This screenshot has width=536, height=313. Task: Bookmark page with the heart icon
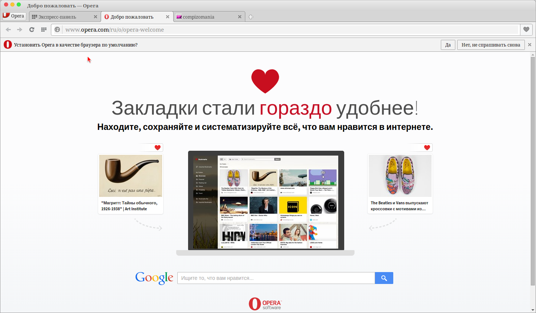(526, 30)
